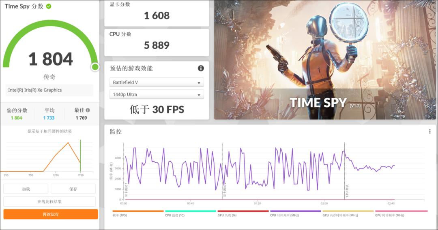Click the 00:40 time label on chart axis

(191, 204)
